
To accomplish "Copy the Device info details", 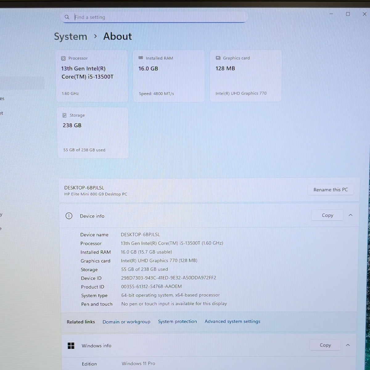I will (x=327, y=215).
